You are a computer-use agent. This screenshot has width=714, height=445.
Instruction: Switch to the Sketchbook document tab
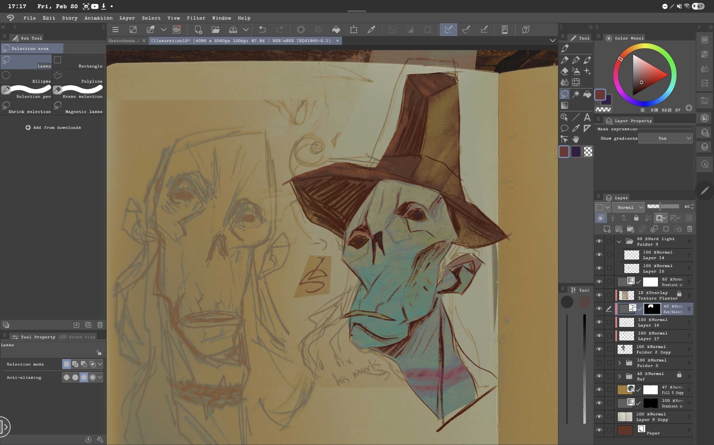124,41
